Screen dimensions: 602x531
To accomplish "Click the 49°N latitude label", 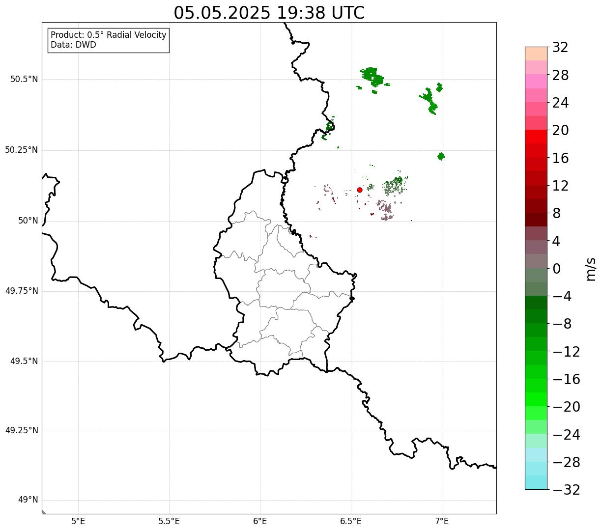I will [x=28, y=500].
